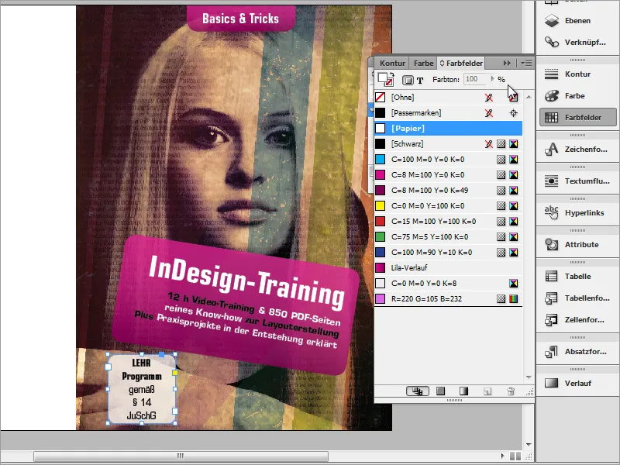Viewport: 620px width, 465px height.
Task: Select swatch C=75 M=5 Y=100 K=0
Action: [x=448, y=237]
